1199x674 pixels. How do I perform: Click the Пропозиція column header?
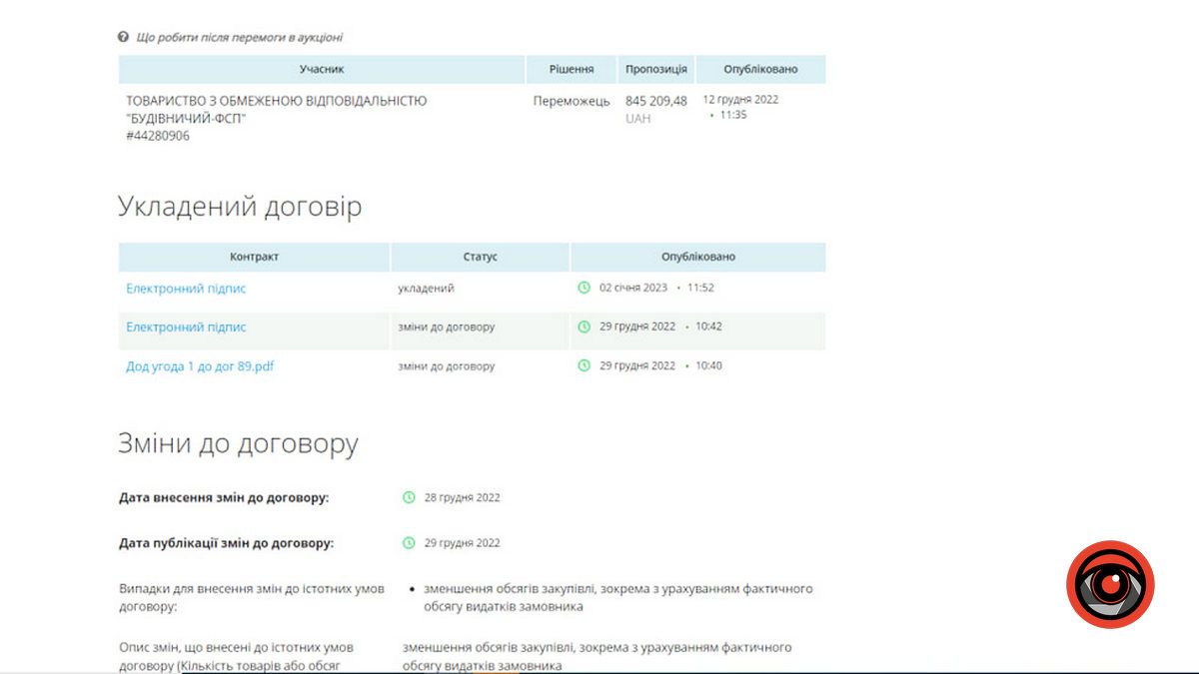[x=656, y=70]
